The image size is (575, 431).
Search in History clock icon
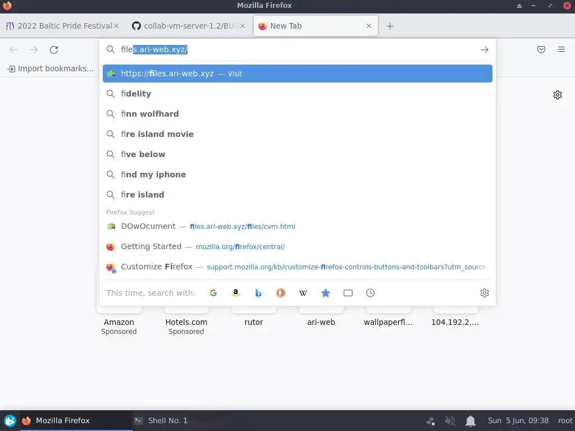(x=371, y=293)
